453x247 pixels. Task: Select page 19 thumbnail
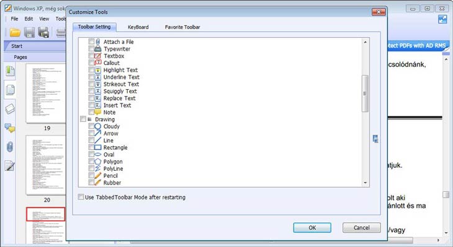coord(46,93)
